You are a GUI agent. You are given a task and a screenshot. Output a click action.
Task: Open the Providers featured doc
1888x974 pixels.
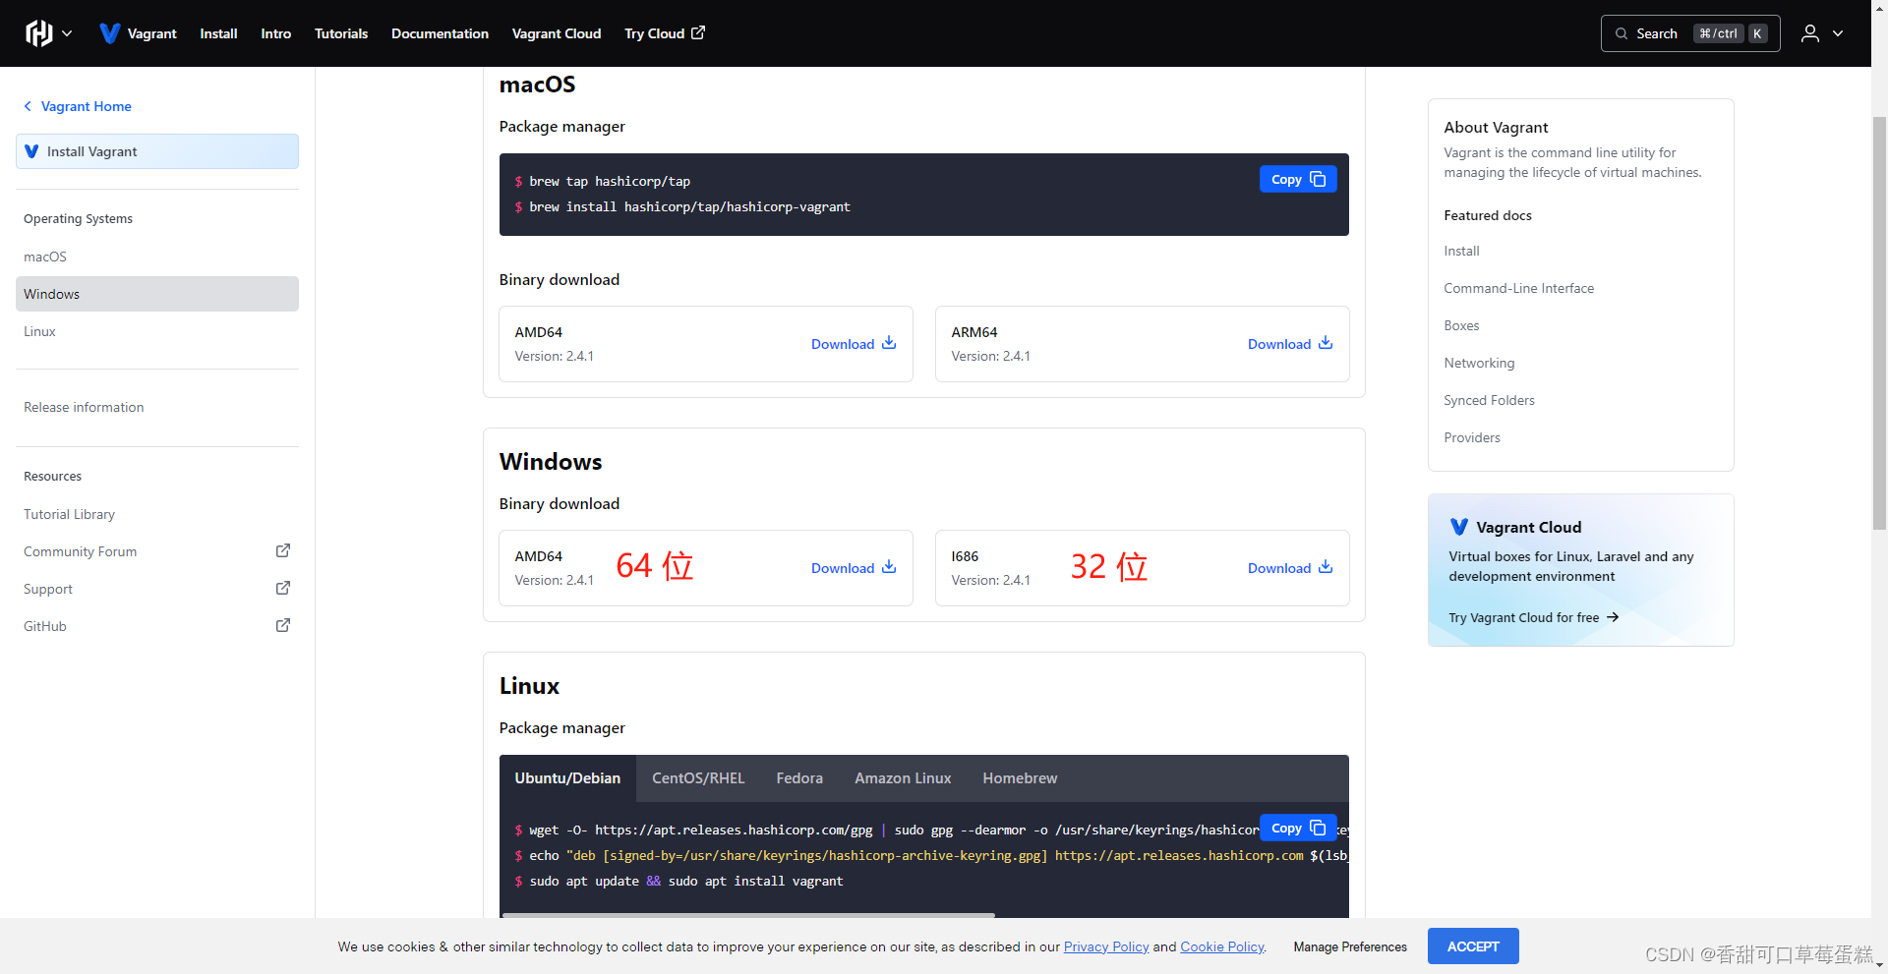1472,437
